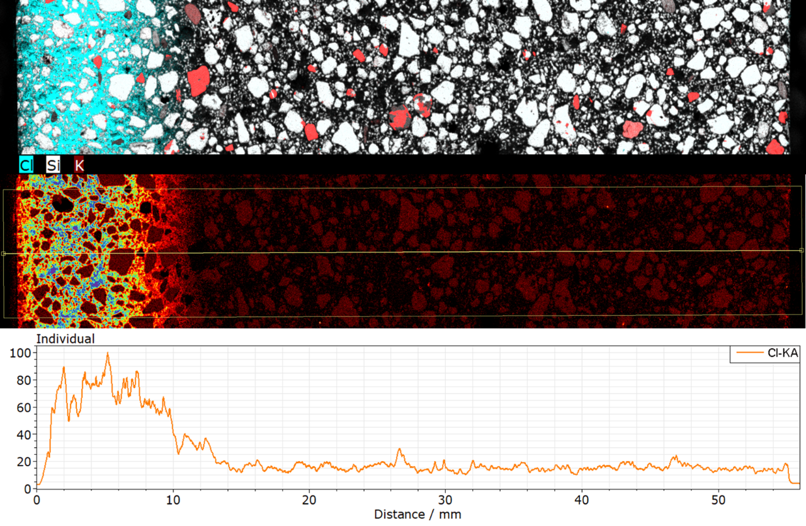Click the 0 tick label on the x-axis

tap(37, 499)
